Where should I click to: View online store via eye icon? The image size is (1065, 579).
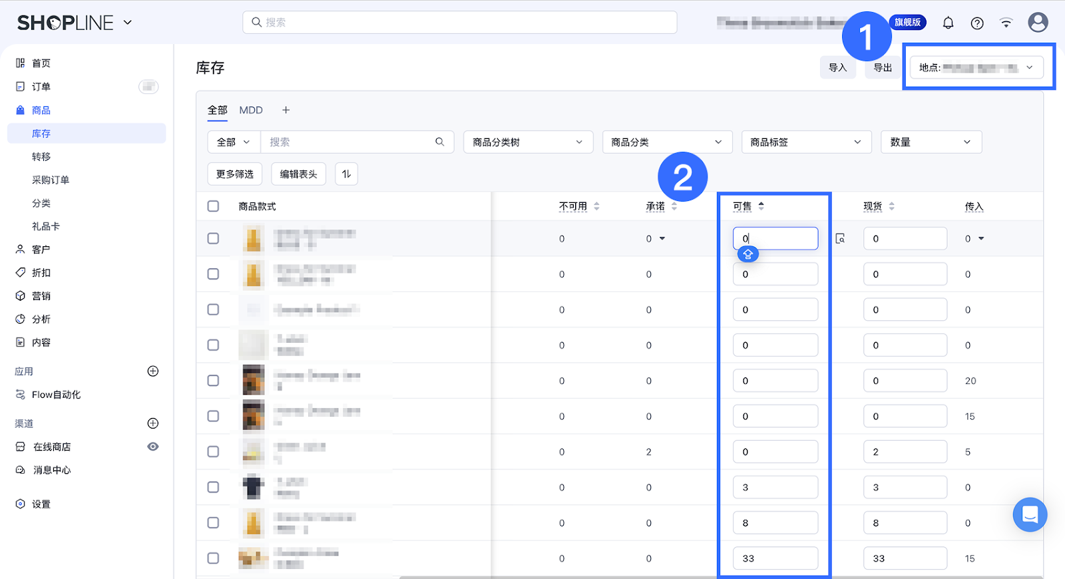pyautogui.click(x=152, y=447)
